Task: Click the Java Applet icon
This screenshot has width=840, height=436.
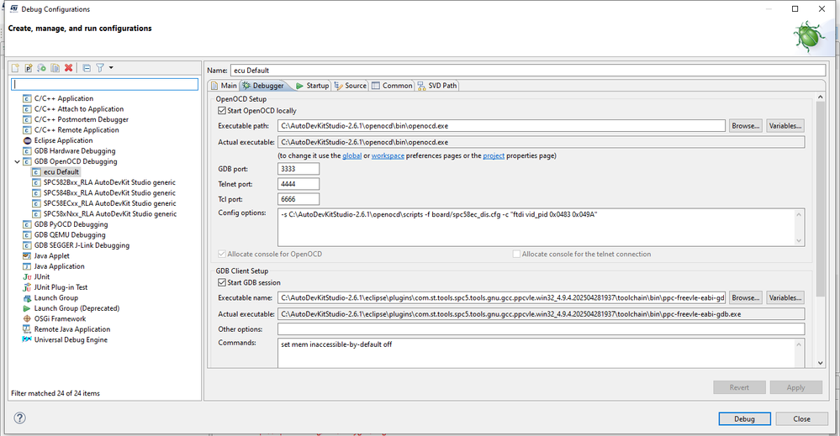Action: [x=27, y=255]
